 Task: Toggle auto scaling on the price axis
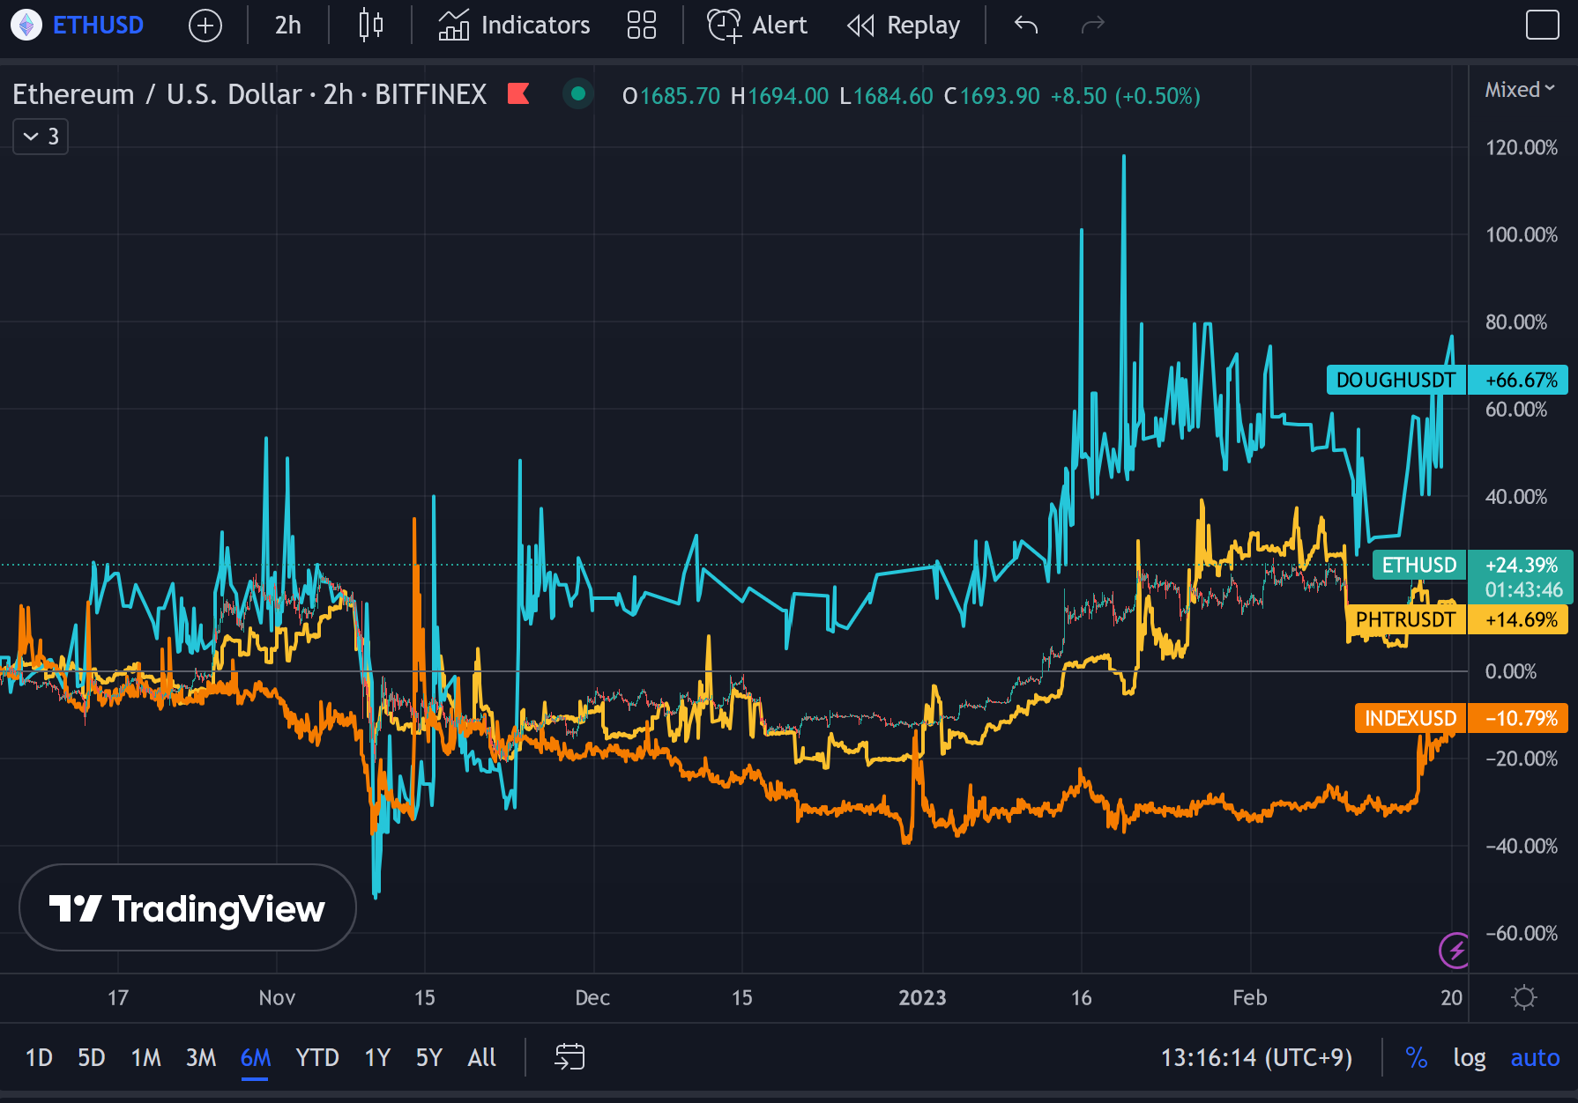1535,1057
